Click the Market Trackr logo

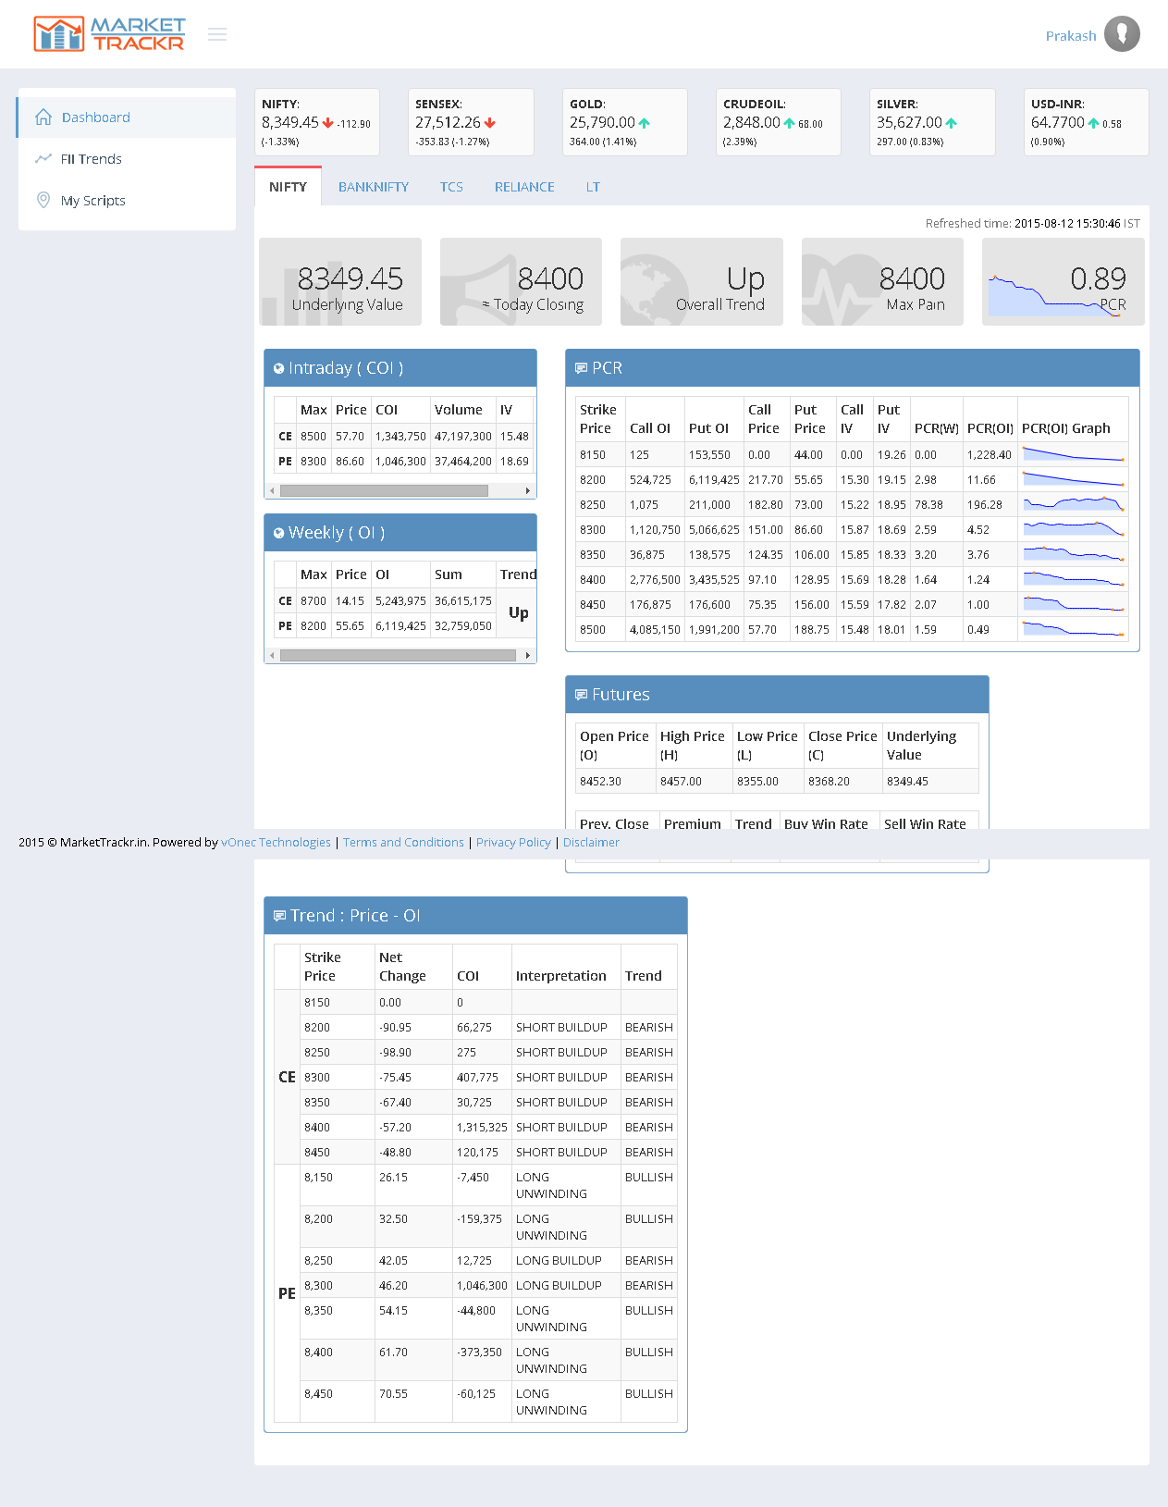click(x=109, y=34)
